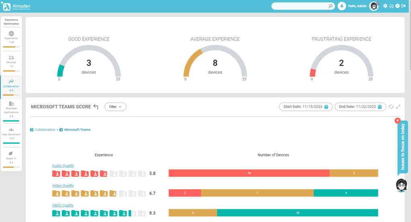Select Devices: 7.2 sidebar label
Image resolution: width=411 pixels, height=222 pixels.
11,64
